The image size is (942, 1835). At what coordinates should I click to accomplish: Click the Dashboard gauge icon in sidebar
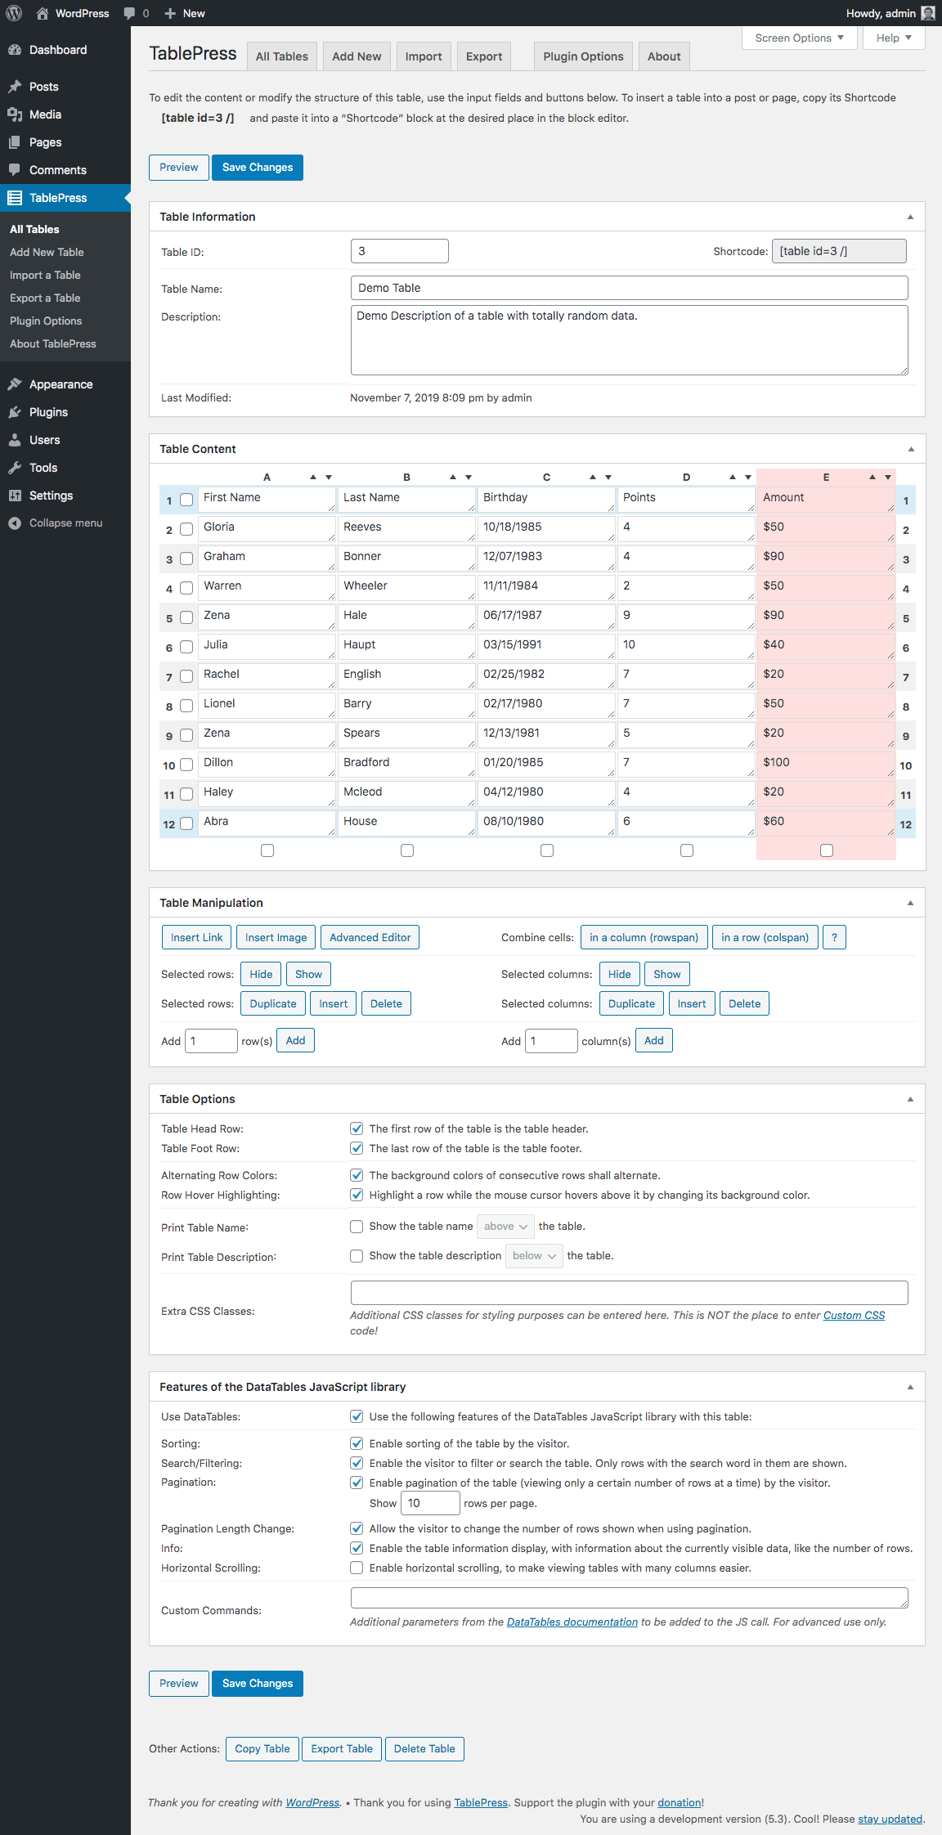tap(15, 50)
